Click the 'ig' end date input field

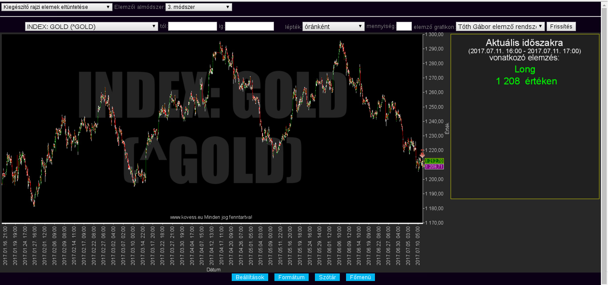point(250,27)
